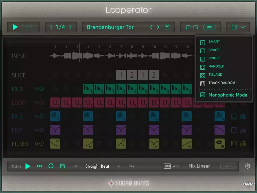Click the Dry/Wet slider handle at 100
Viewport: 257px width, 193px height.
point(167,166)
